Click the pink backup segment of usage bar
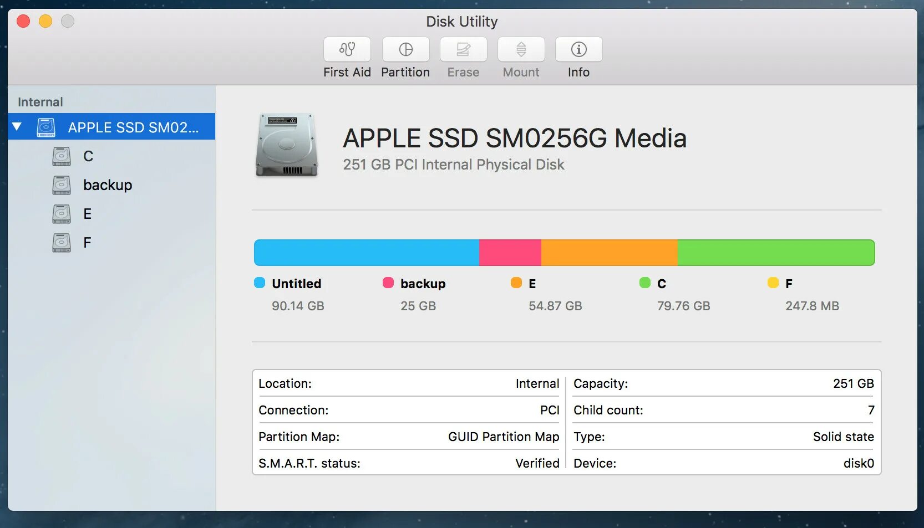The width and height of the screenshot is (924, 528). tap(510, 253)
